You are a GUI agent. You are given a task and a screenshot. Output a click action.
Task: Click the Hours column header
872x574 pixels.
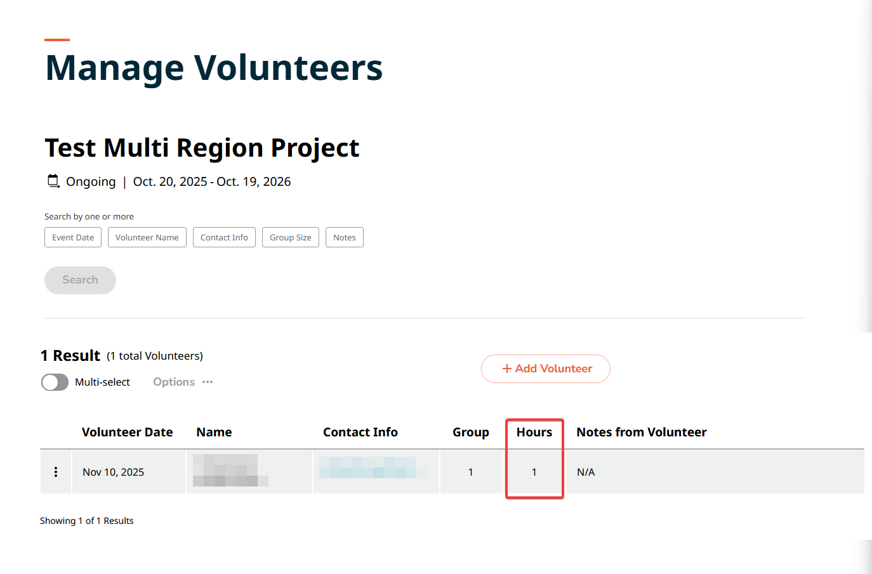(534, 432)
